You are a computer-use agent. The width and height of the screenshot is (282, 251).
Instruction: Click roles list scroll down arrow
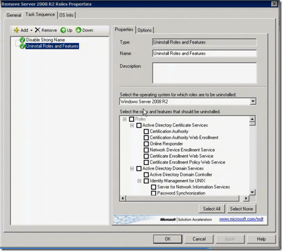tap(252, 192)
